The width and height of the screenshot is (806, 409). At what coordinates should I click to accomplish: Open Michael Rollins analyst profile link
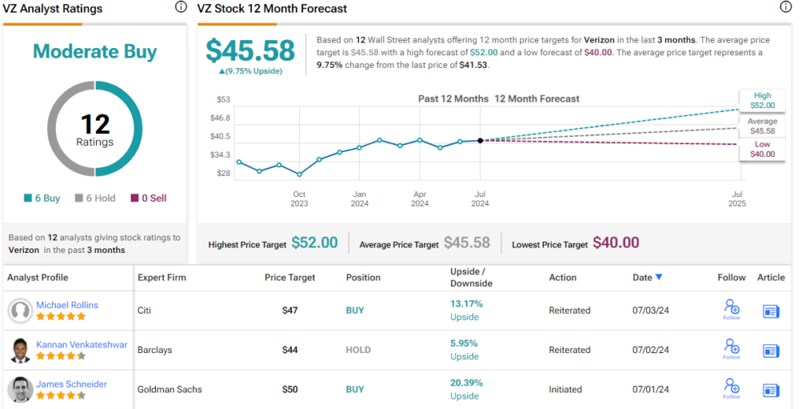click(x=67, y=305)
